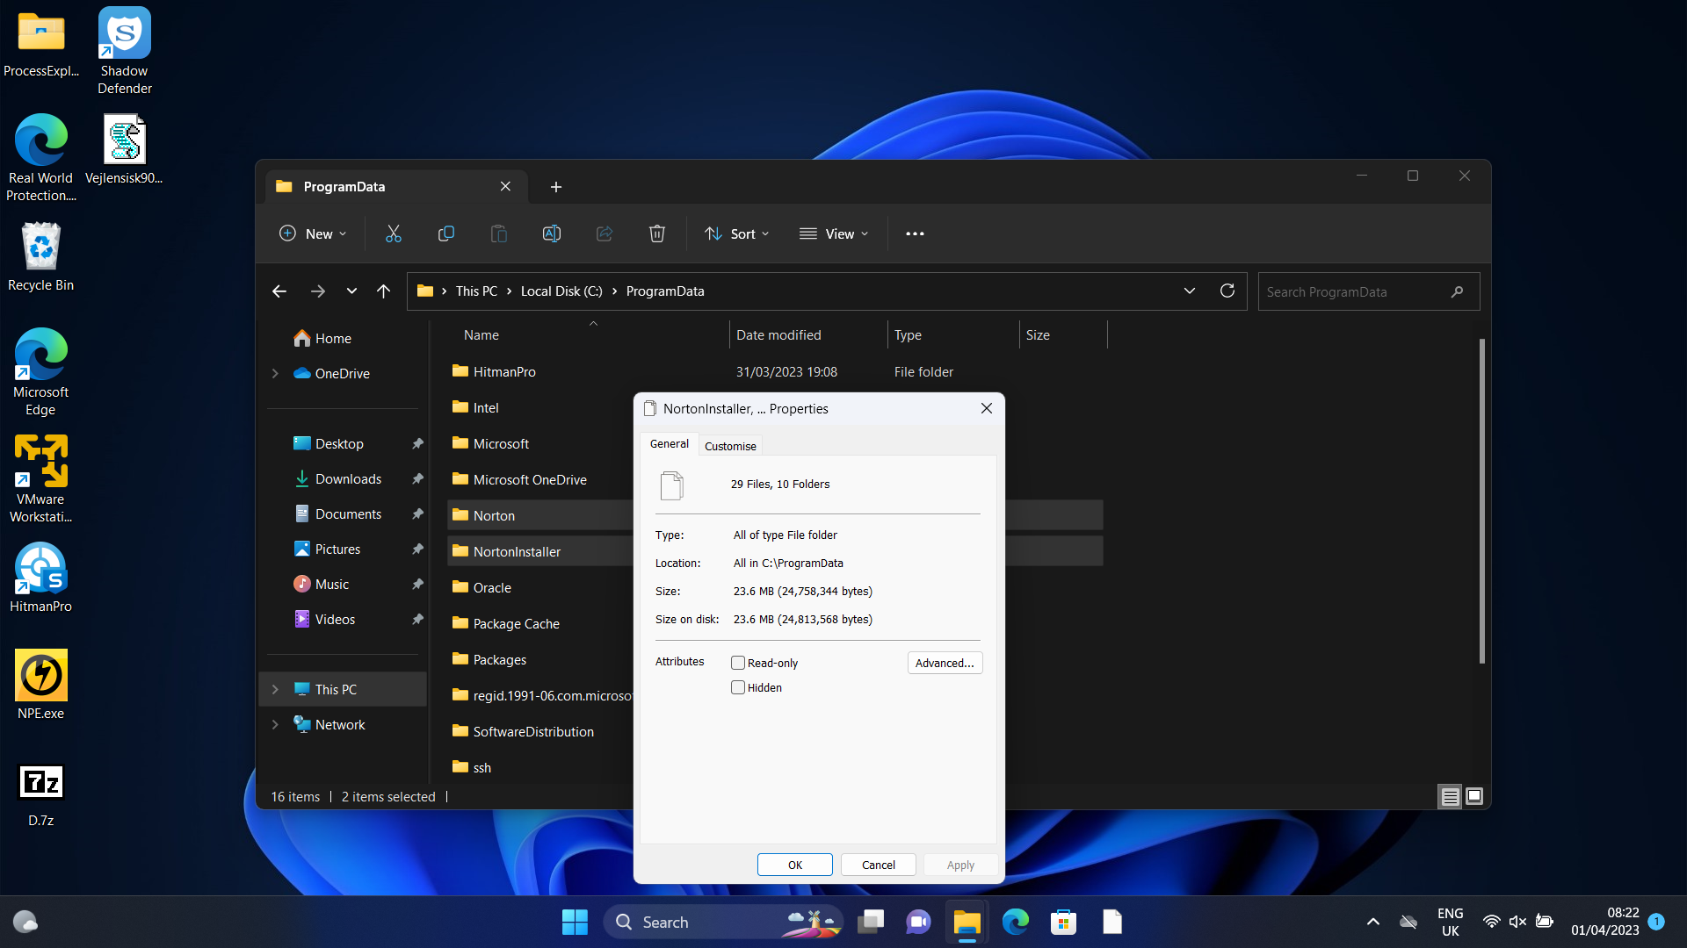Image resolution: width=1687 pixels, height=948 pixels.
Task: Click the Cut scissors icon in toolbar
Action: (x=393, y=233)
